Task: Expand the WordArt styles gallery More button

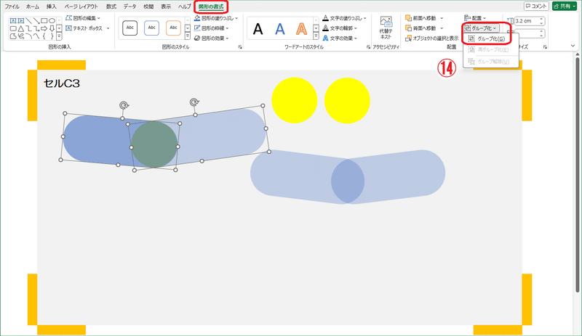Action: point(316,36)
